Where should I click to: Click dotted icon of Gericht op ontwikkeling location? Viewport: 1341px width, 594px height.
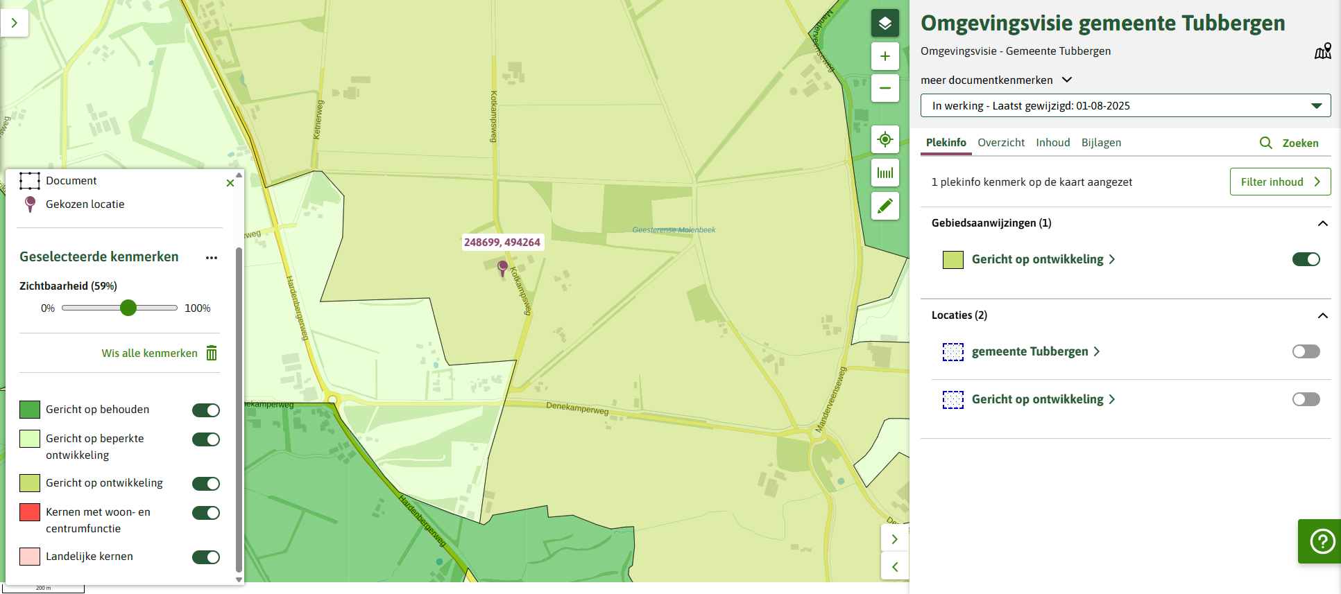[953, 400]
